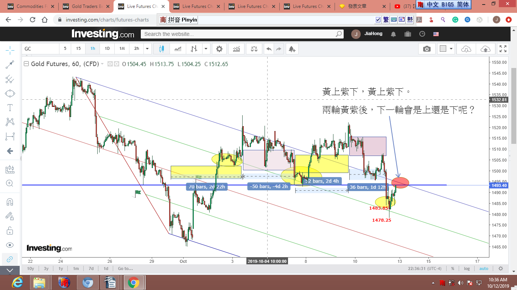Open the pitchfork drawing tools
Image resolution: width=517 pixels, height=290 pixels.
pos(10,79)
